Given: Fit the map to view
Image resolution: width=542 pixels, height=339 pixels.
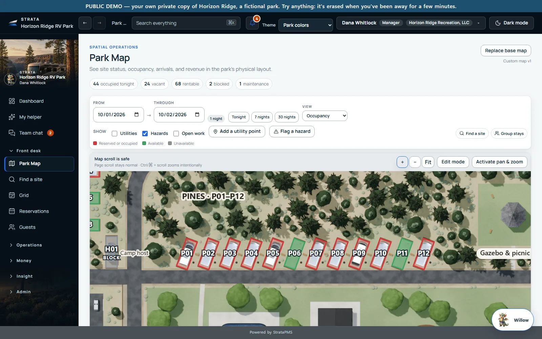Looking at the screenshot, I should [x=428, y=162].
